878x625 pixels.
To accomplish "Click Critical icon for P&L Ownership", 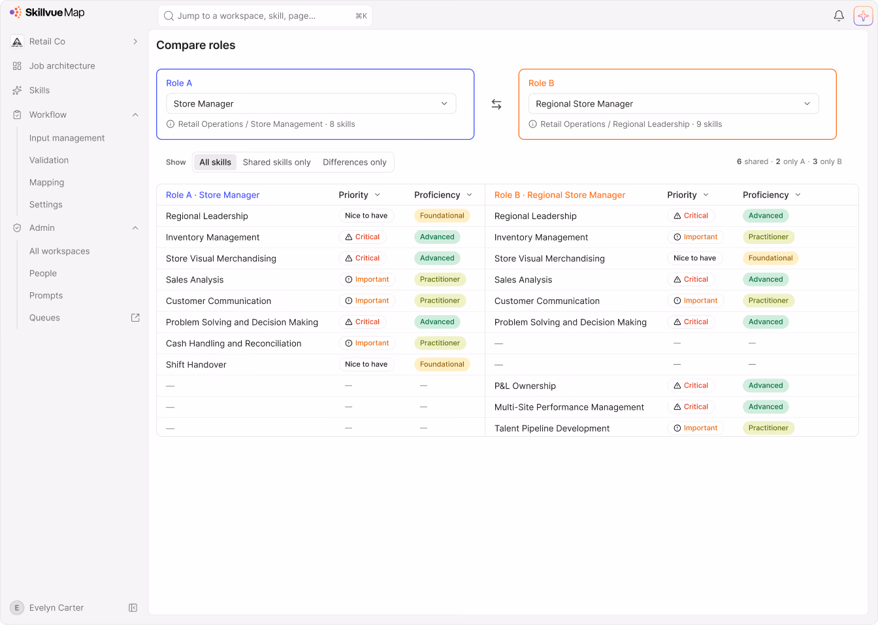I will (677, 386).
